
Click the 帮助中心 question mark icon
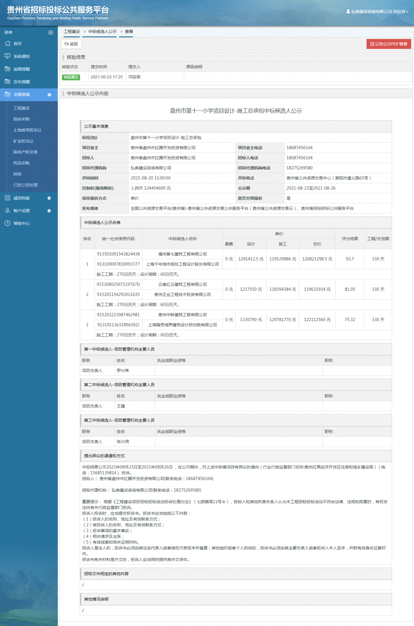point(8,223)
